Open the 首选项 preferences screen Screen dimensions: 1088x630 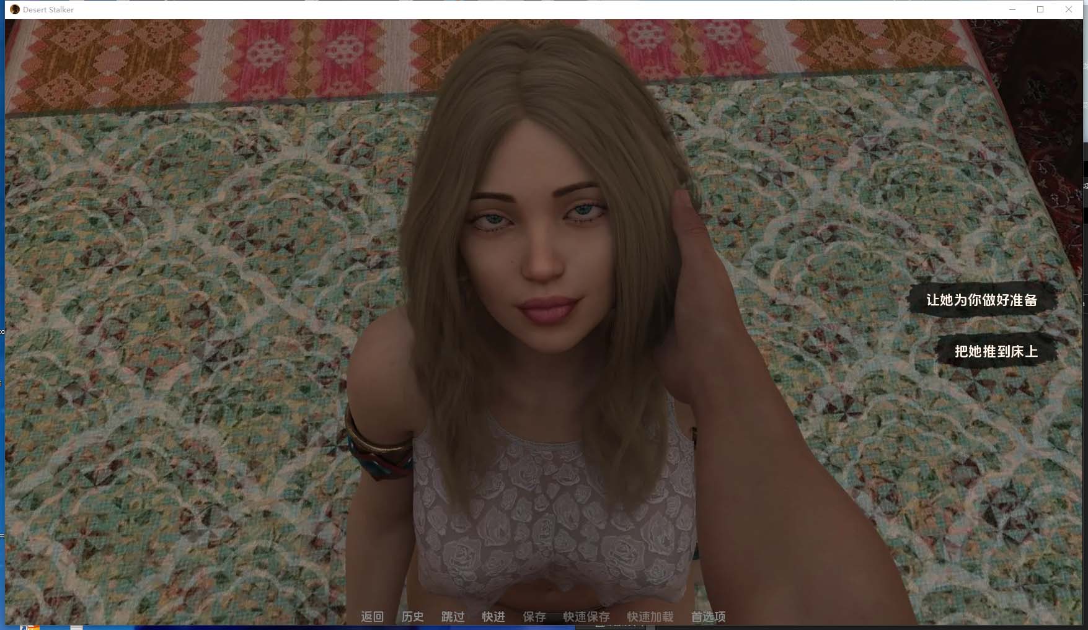pyautogui.click(x=708, y=617)
